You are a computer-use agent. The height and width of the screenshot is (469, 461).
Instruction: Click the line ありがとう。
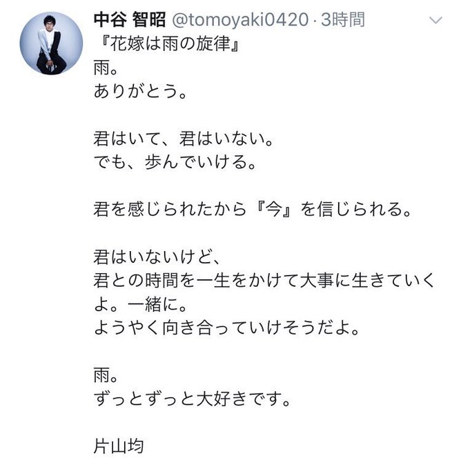click(140, 91)
